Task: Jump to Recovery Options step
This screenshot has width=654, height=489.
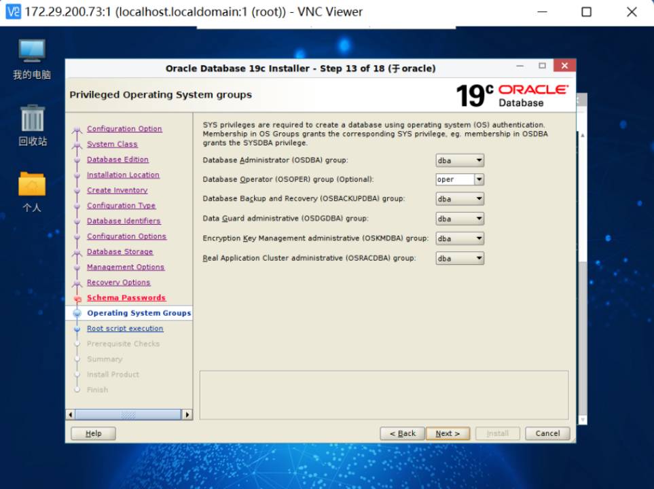Action: click(x=118, y=283)
